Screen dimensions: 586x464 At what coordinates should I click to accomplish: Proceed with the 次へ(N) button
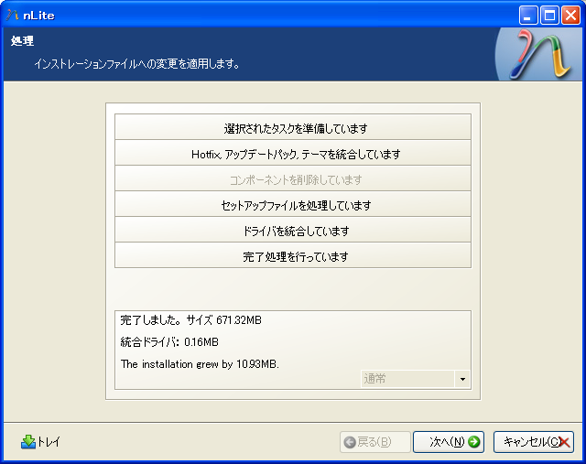449,442
